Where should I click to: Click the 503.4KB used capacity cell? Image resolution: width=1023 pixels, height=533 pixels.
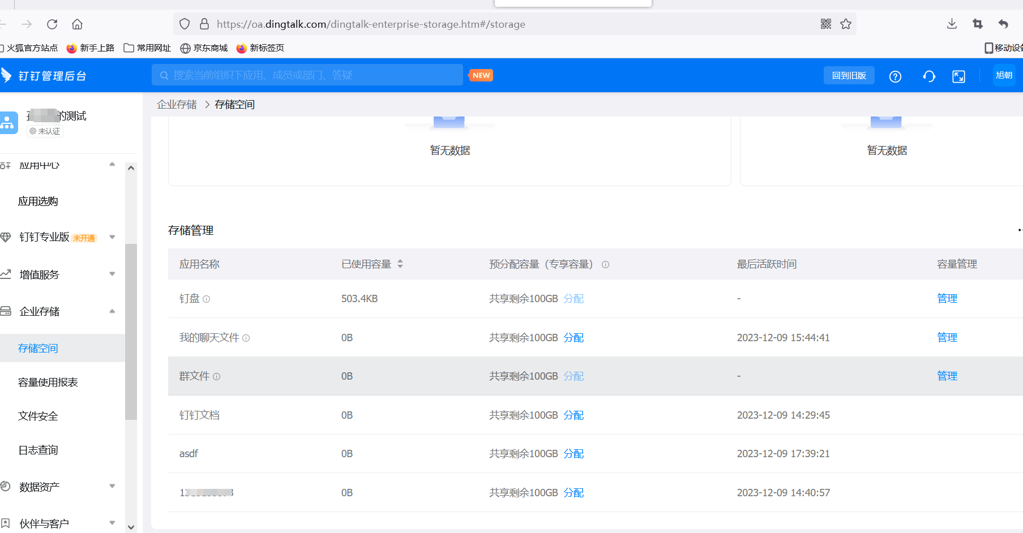pyautogui.click(x=359, y=298)
